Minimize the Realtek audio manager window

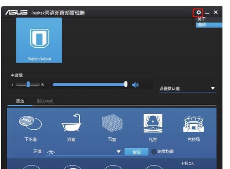tap(207, 13)
